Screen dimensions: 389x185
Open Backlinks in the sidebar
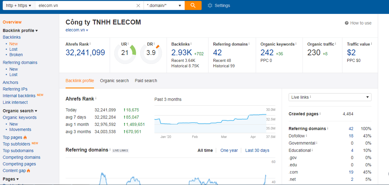12,37
